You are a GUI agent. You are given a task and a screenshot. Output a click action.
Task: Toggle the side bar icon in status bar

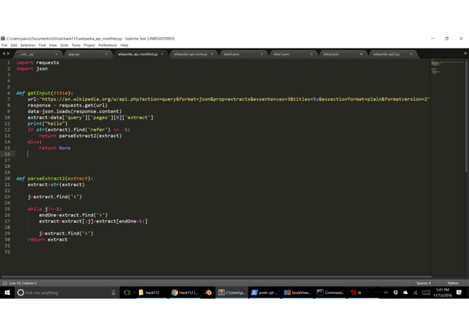(x=5, y=283)
